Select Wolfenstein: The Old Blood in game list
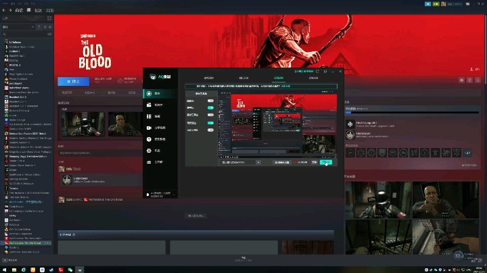 (25, 243)
